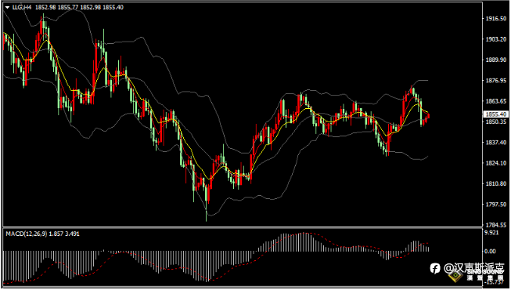Select the MACD values 1.857 3.491

pos(64,234)
